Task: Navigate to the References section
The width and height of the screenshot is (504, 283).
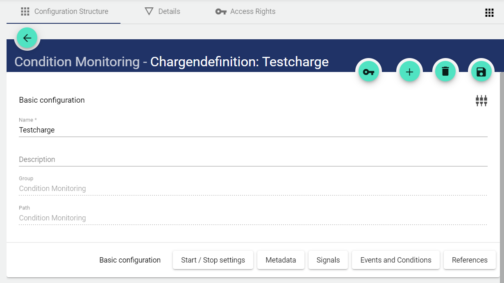Action: click(470, 260)
